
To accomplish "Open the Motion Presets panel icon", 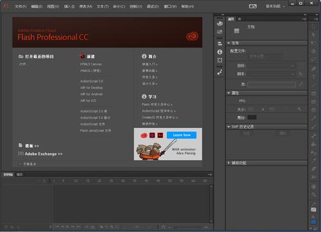I will point(220,73).
